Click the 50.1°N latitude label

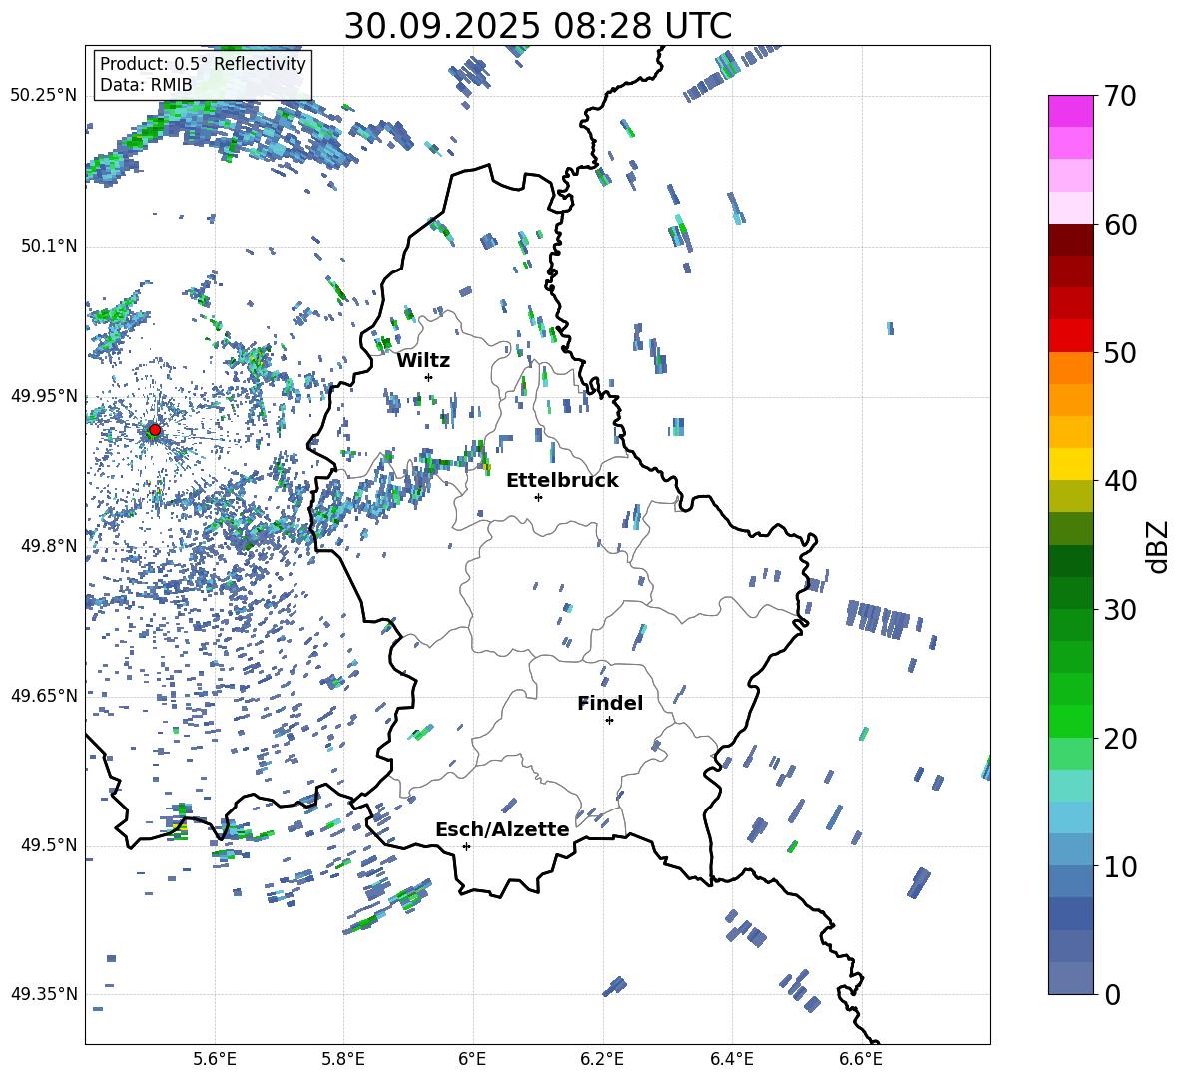click(49, 247)
